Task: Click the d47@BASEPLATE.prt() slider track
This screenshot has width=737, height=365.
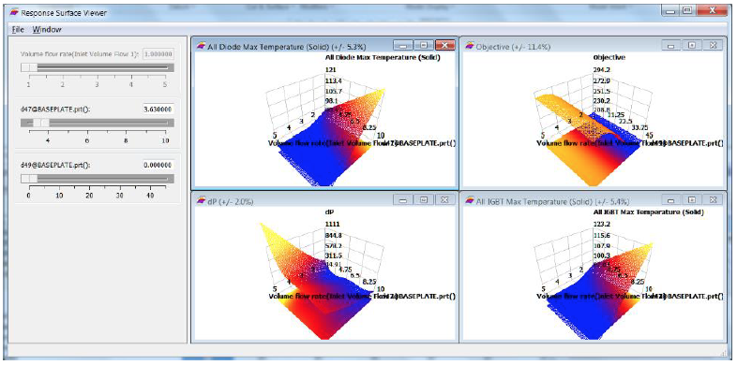Action: [98, 123]
